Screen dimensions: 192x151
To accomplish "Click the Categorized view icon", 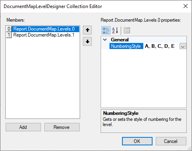I will 106,31.
